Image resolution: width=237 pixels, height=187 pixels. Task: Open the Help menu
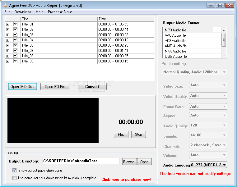[x=39, y=12]
